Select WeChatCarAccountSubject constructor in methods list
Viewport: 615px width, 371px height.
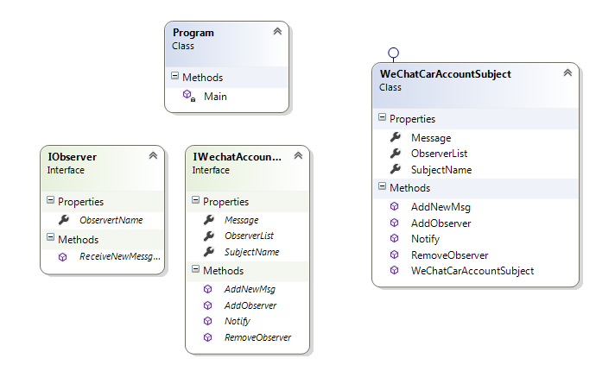pos(472,271)
